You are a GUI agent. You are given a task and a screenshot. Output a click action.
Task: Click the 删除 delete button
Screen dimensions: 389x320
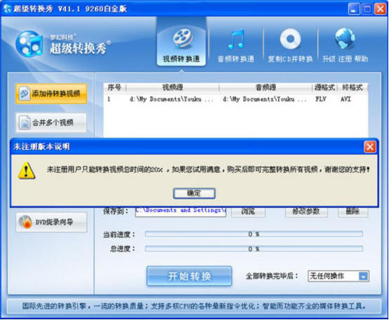352,212
